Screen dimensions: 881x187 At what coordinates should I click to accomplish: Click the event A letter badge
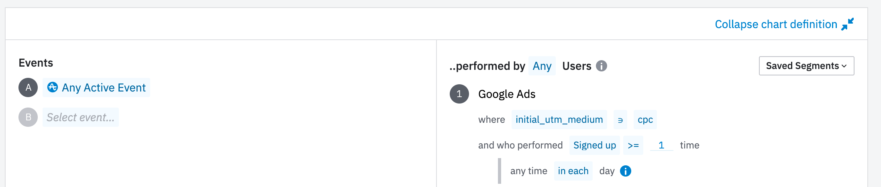point(28,87)
